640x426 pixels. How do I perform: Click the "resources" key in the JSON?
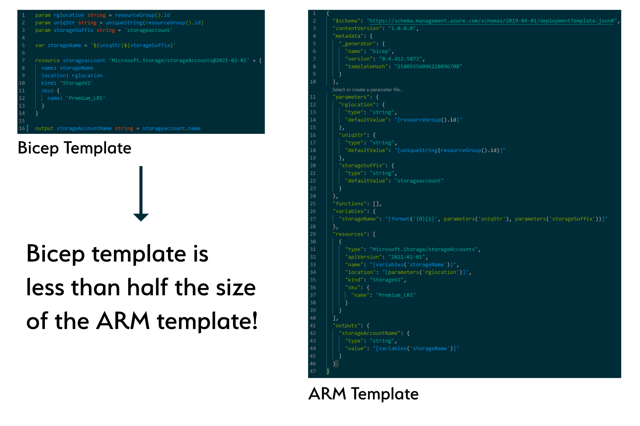[350, 234]
